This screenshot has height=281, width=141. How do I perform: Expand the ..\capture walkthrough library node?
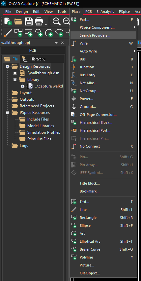pyautogui.click(x=22, y=87)
